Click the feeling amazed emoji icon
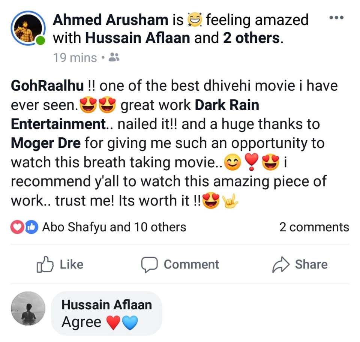 [x=195, y=20]
